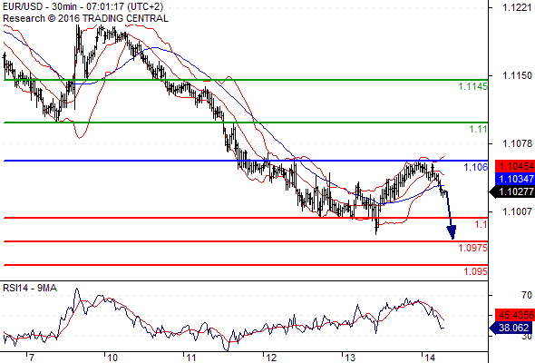The height and width of the screenshot is (363, 535).
Task: Click date marker 14 on time axis
Action: [x=430, y=358]
